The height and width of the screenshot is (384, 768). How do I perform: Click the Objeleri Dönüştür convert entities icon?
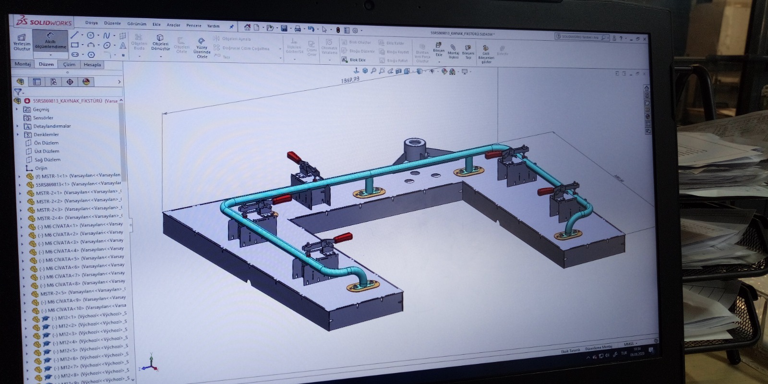[160, 43]
